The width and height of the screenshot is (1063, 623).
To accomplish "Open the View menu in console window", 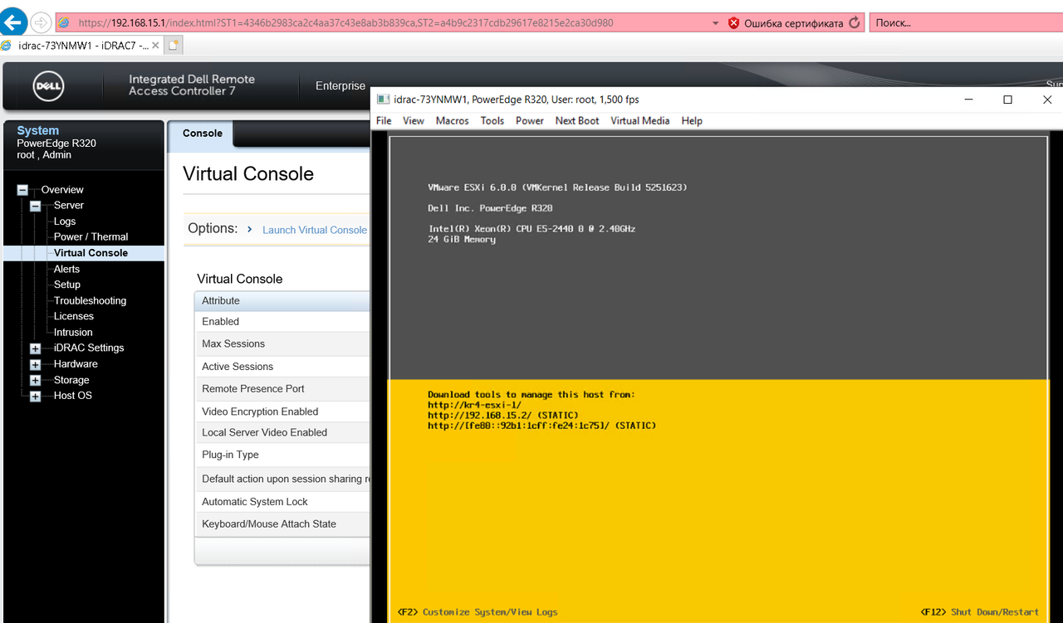I will pyautogui.click(x=414, y=121).
